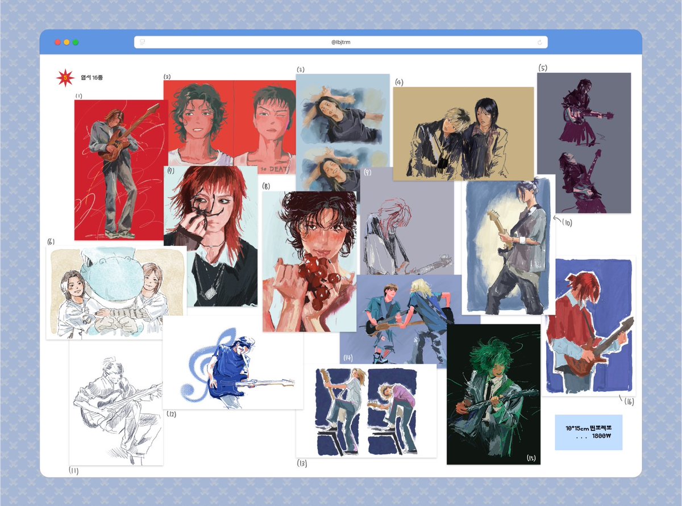The height and width of the screenshot is (506, 682).
Task: Open postcard 10 guitarist in gray shirt spotlight
Action: tap(509, 244)
